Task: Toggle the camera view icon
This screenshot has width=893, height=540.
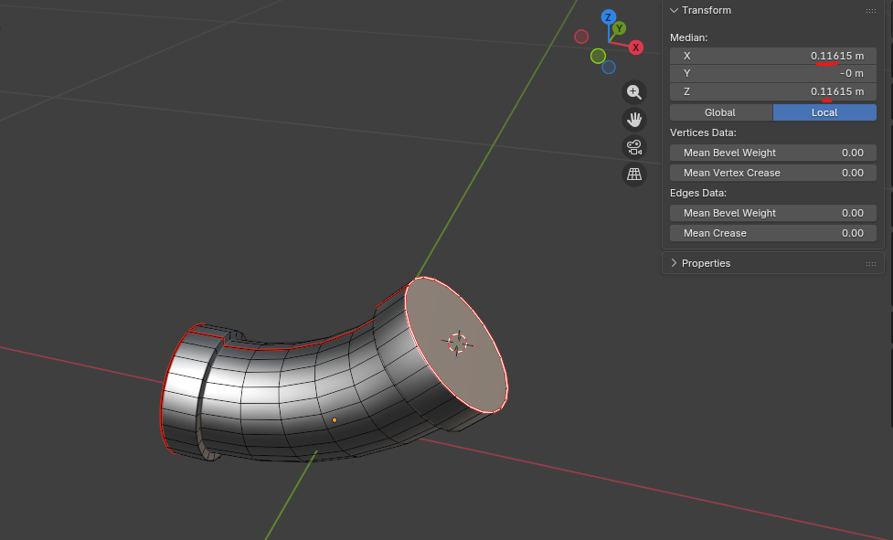Action: point(633,146)
